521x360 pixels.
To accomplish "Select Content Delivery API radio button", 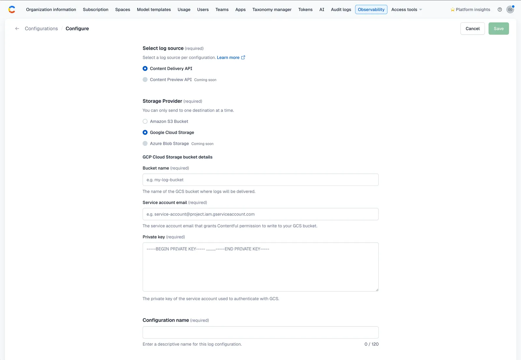I will click(145, 68).
